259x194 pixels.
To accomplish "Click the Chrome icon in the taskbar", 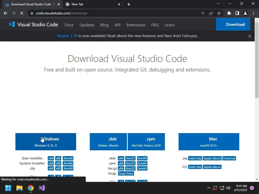I will (31, 188).
